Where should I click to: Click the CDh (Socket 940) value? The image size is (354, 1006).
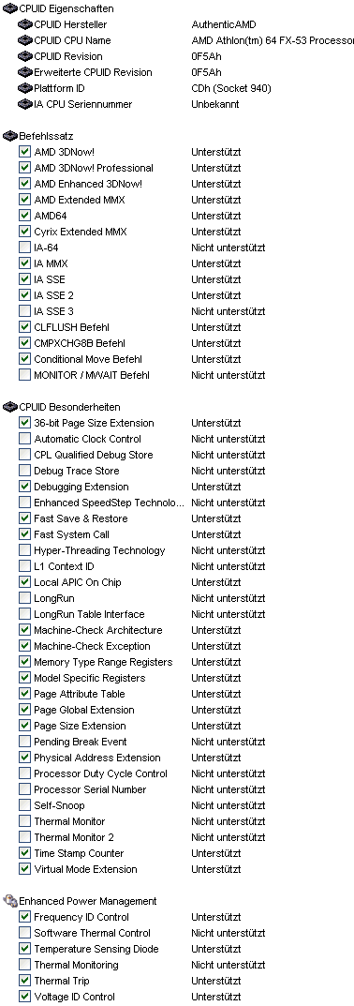[231, 88]
